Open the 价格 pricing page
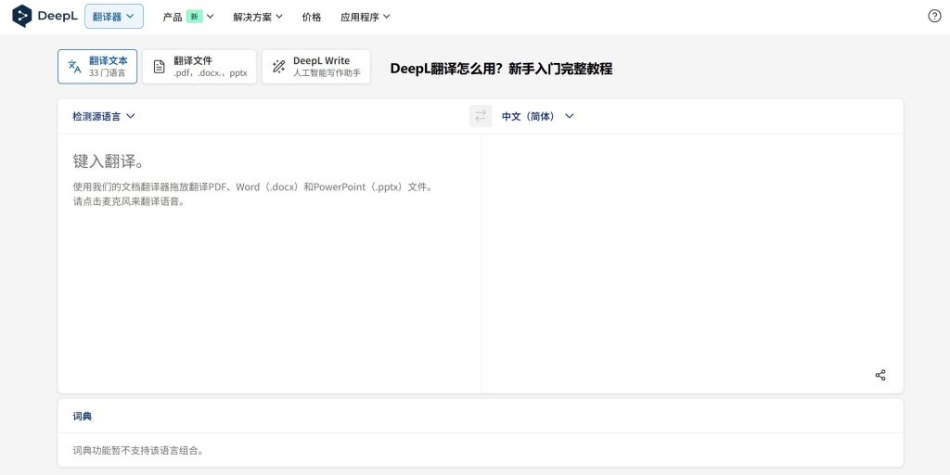 pos(312,17)
